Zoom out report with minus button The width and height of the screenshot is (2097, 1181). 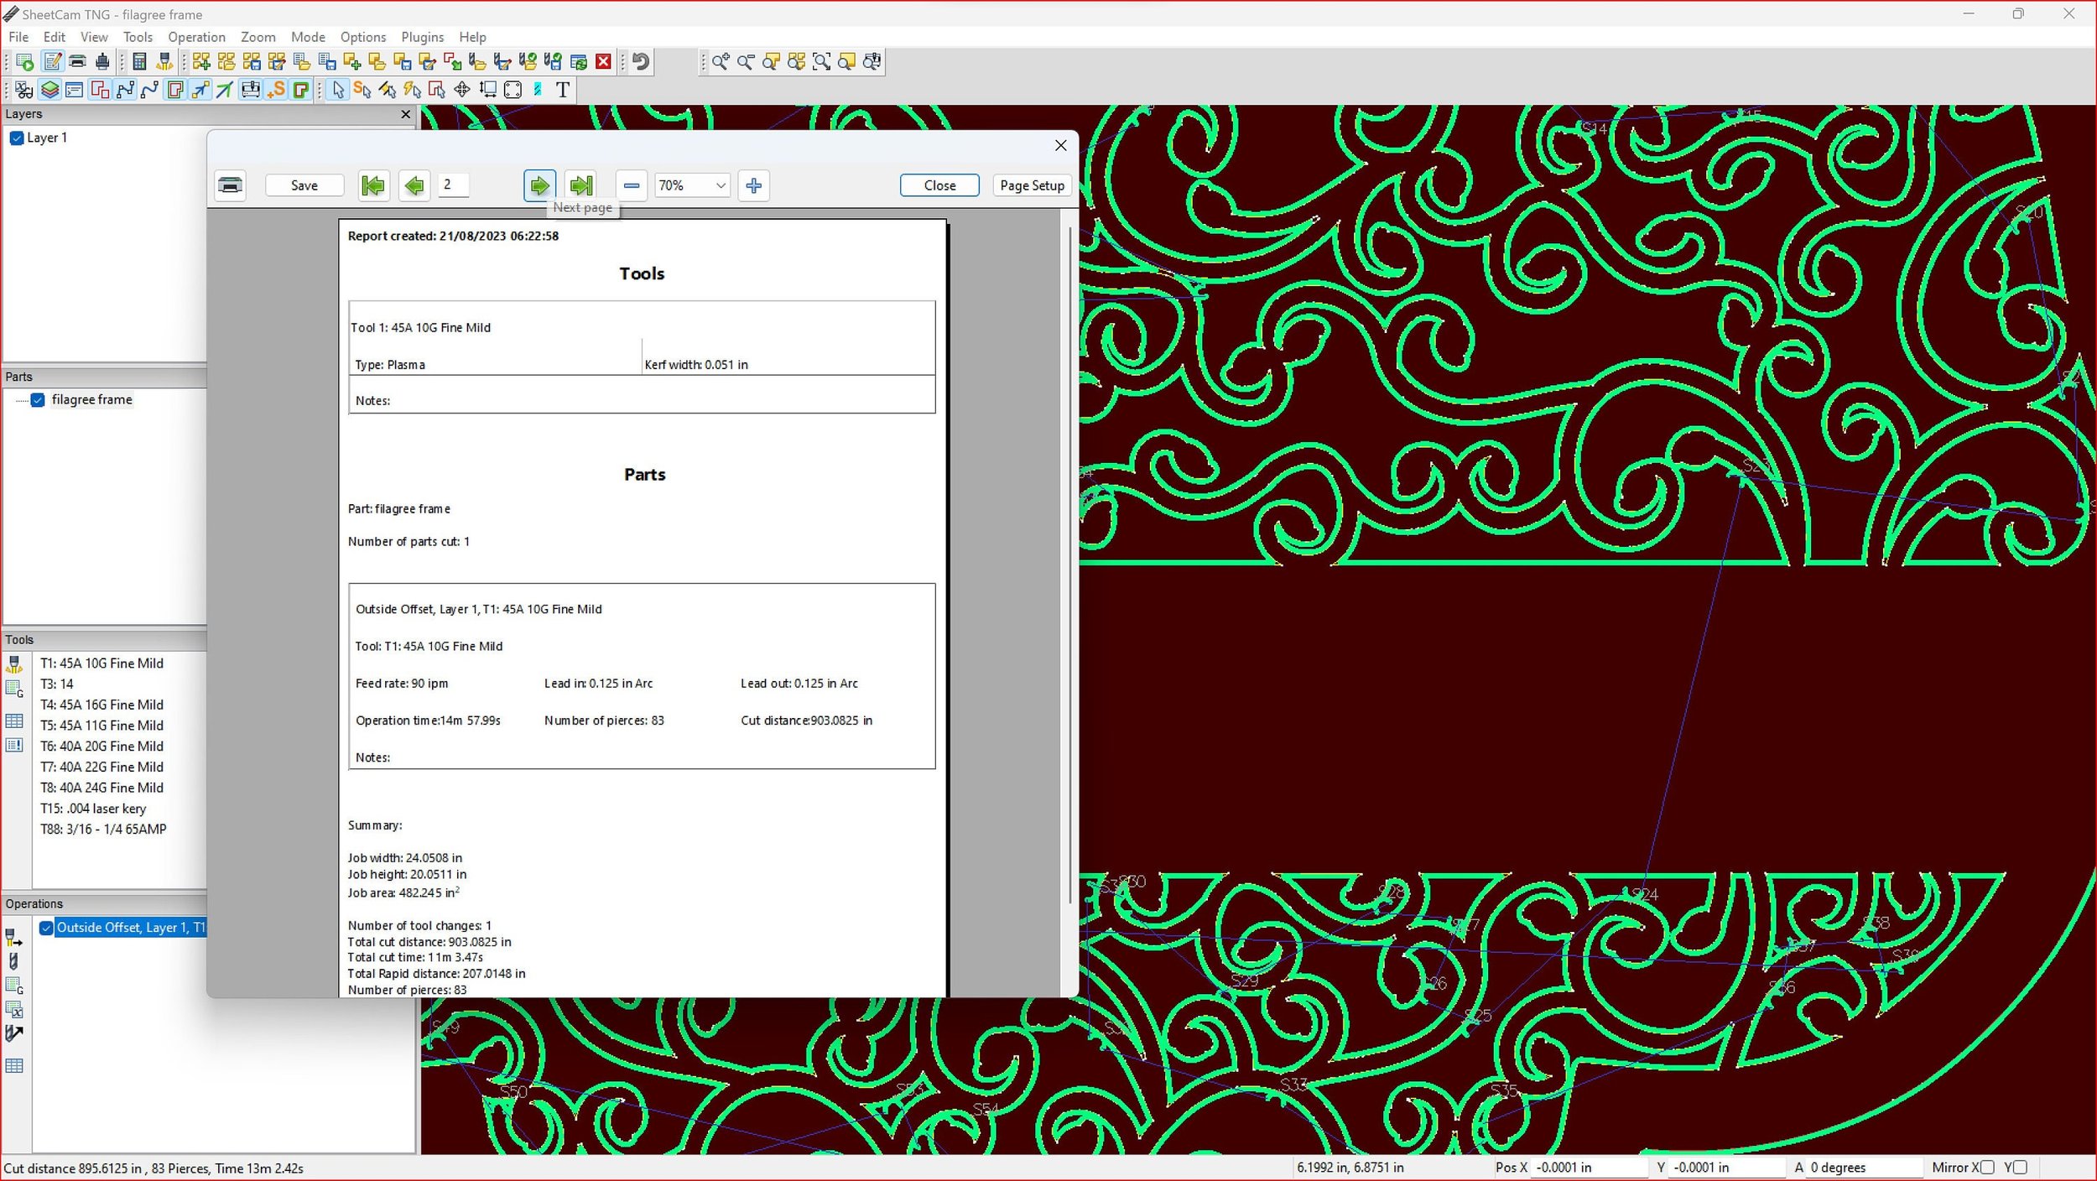click(632, 185)
